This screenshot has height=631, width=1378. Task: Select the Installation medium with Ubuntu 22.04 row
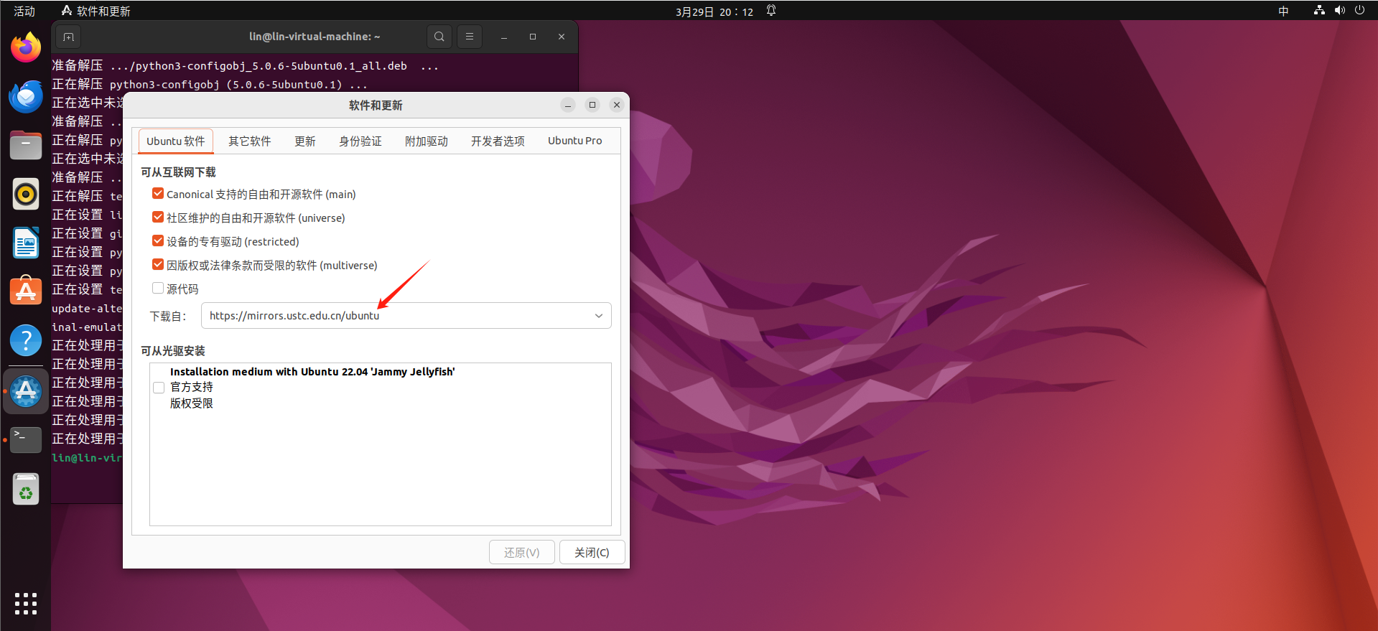(312, 372)
